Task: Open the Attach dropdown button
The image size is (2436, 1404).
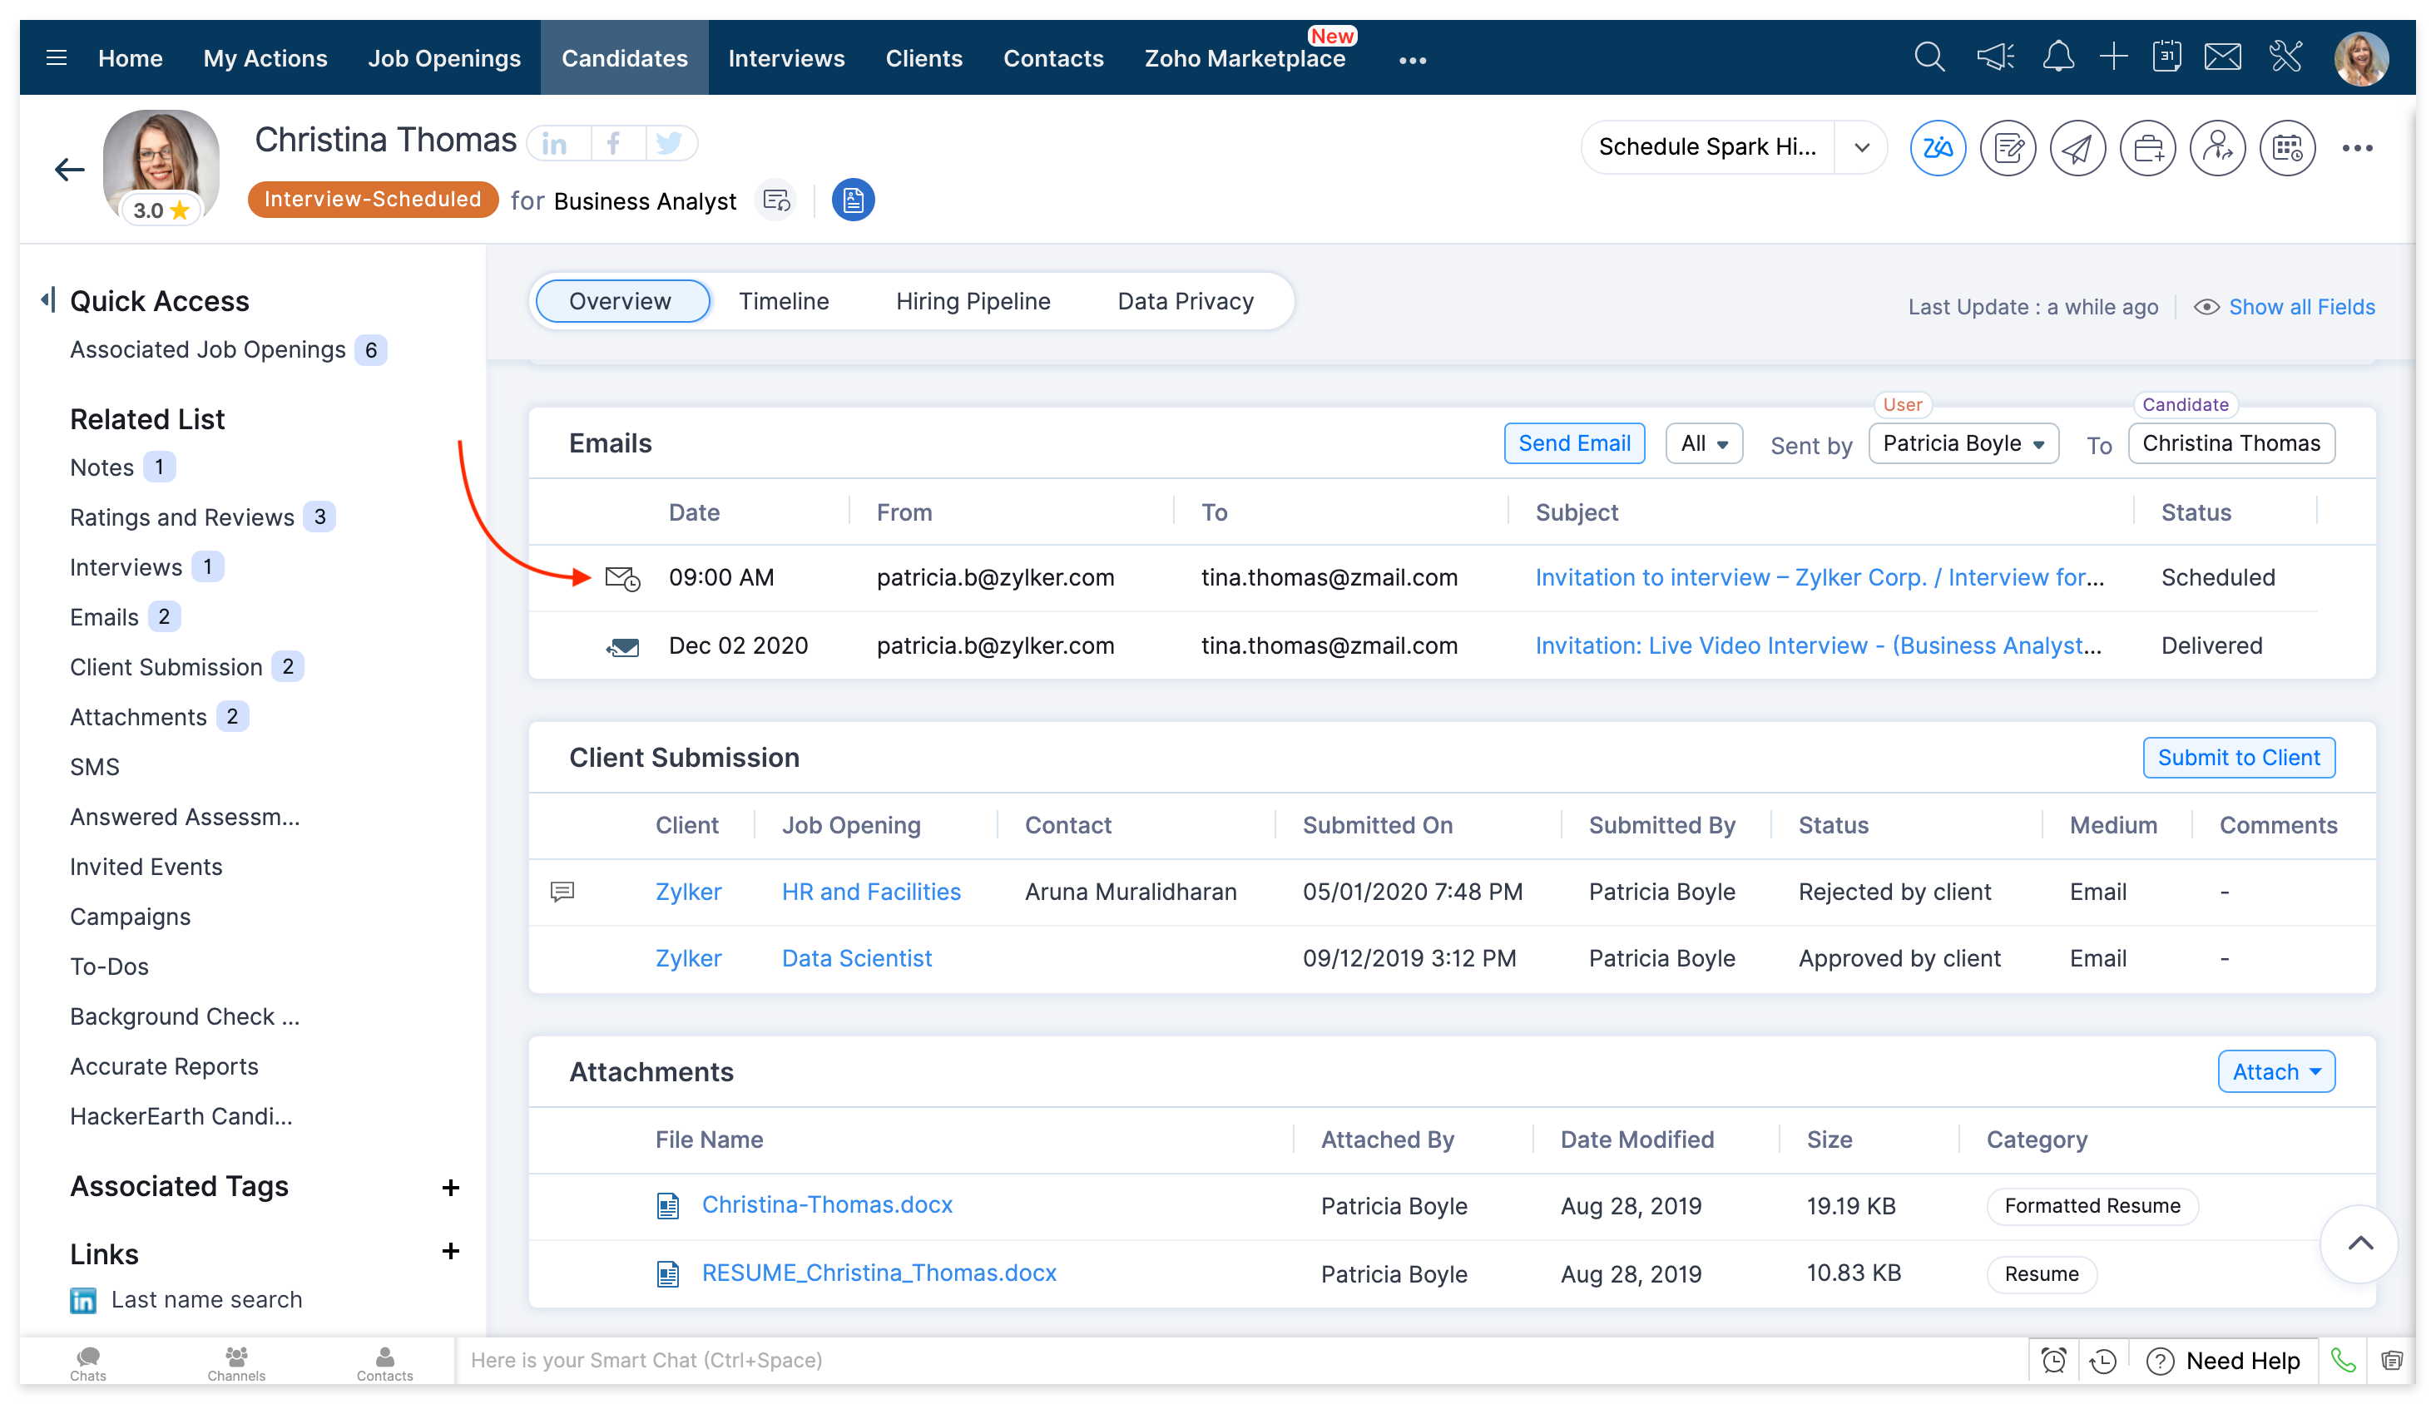Action: pyautogui.click(x=2276, y=1071)
